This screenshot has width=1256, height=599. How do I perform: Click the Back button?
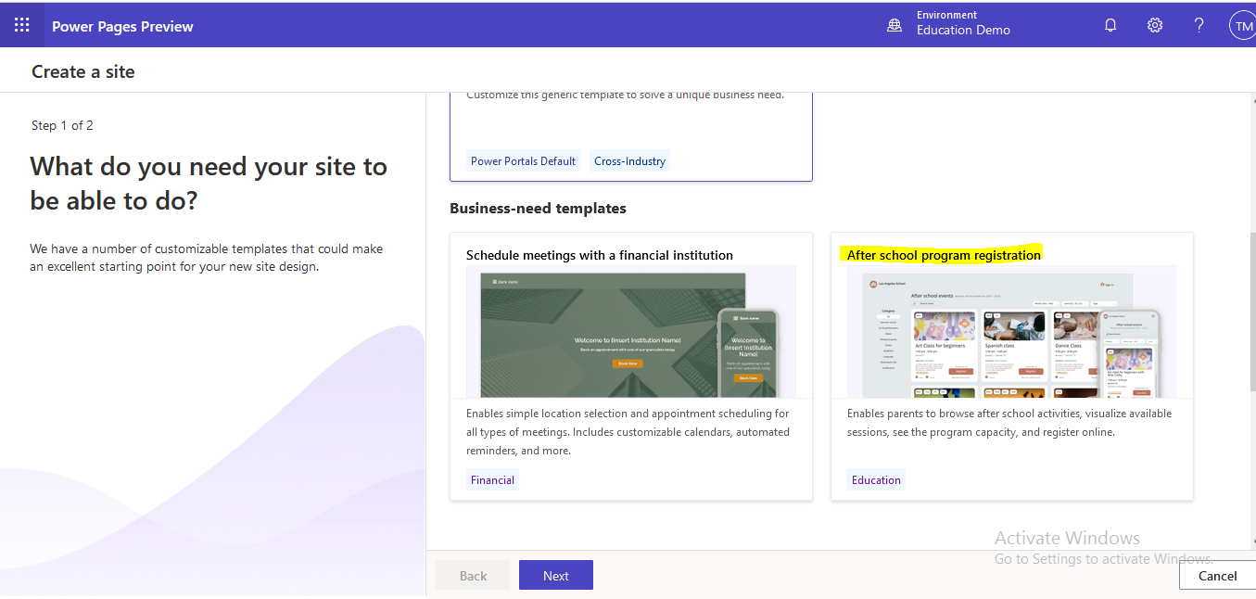coord(472,575)
